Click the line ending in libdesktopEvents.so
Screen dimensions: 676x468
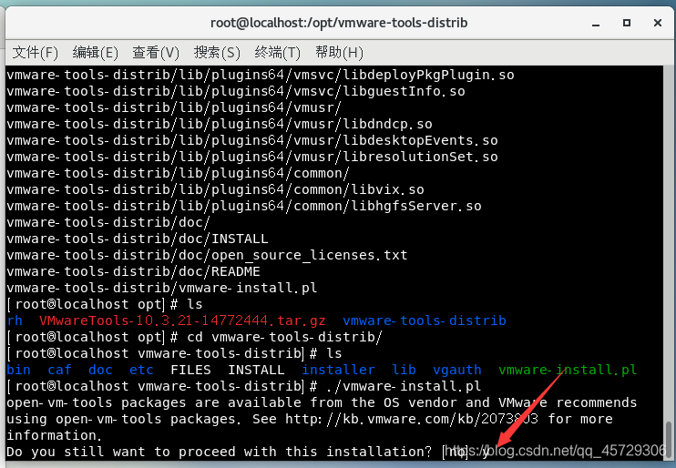pos(252,140)
